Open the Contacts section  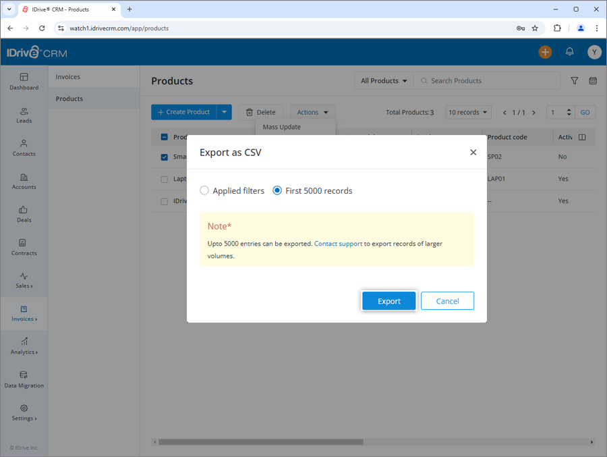[24, 149]
